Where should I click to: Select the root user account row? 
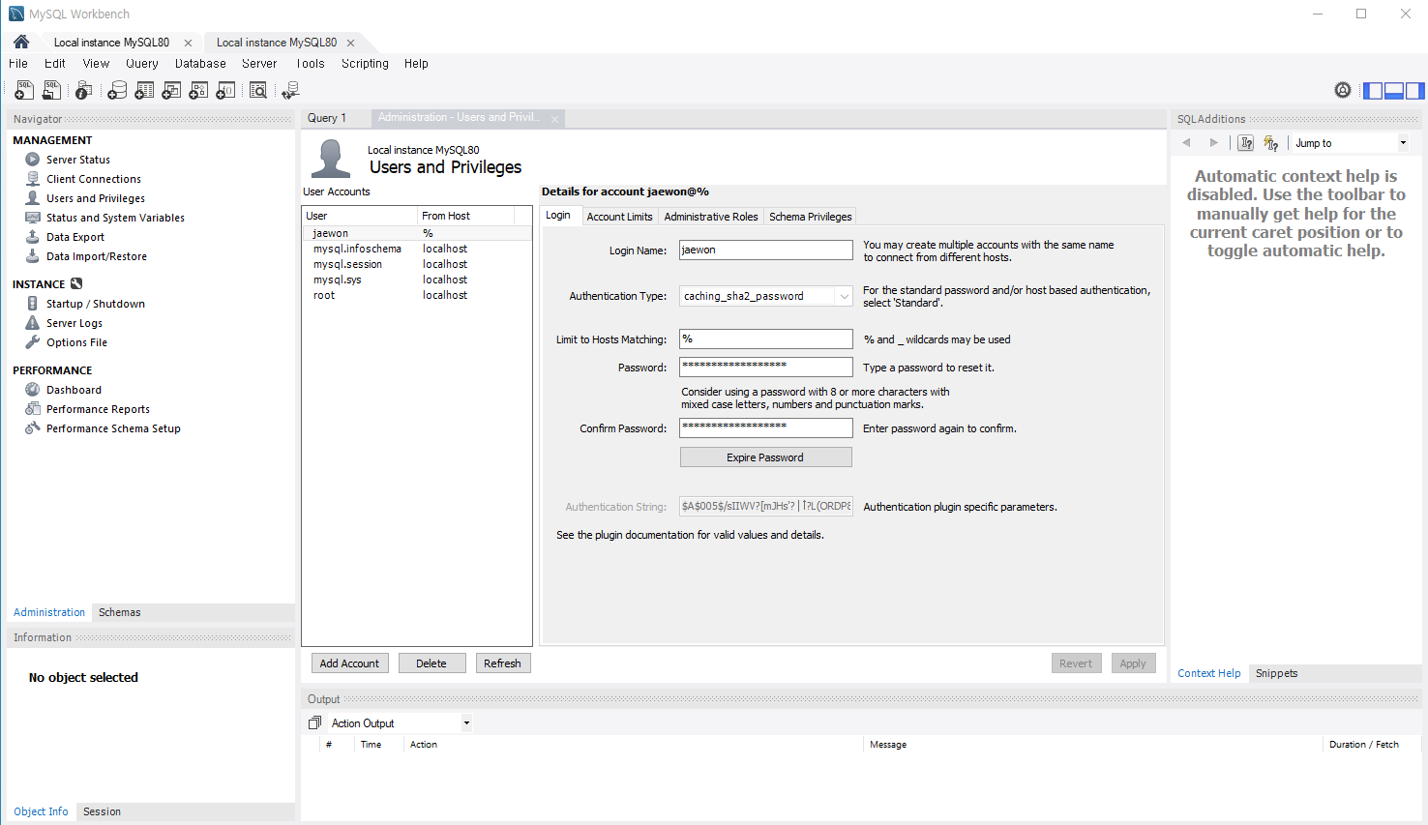[417, 295]
